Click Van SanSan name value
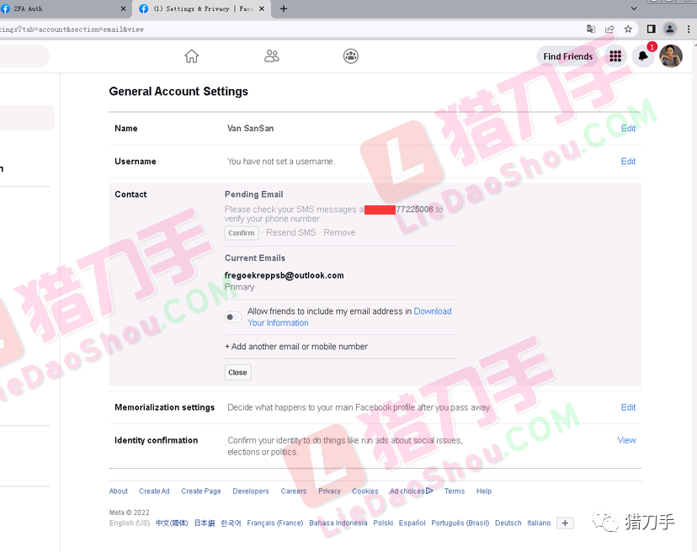This screenshot has width=697, height=552. coord(250,129)
